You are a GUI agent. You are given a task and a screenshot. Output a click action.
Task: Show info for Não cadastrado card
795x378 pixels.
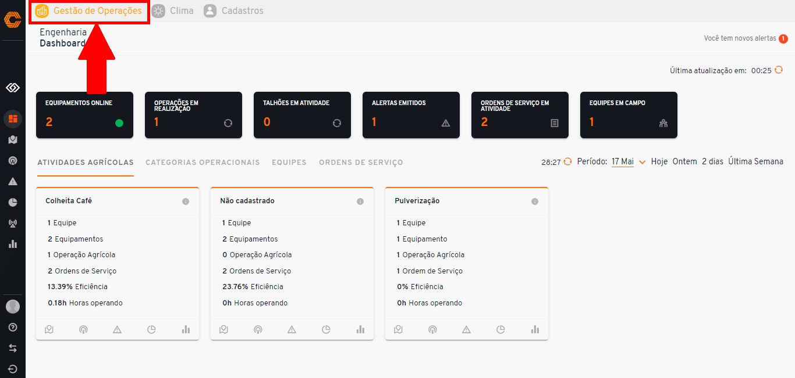coord(360,201)
